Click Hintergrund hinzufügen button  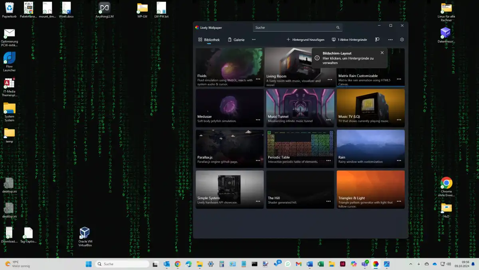(305, 40)
